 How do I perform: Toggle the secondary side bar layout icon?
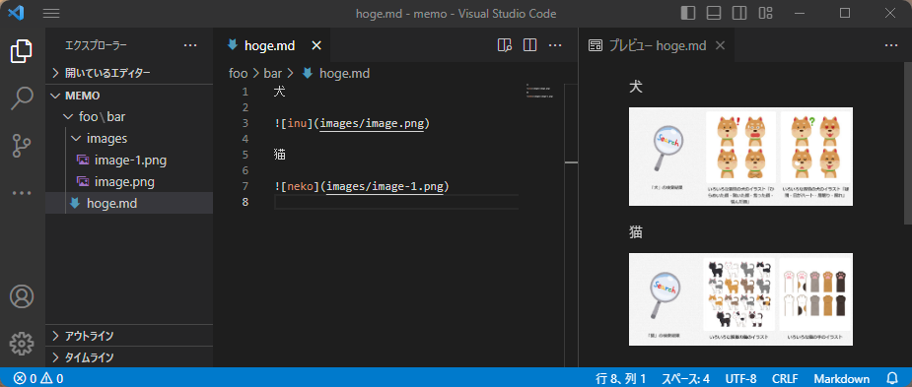tap(739, 13)
